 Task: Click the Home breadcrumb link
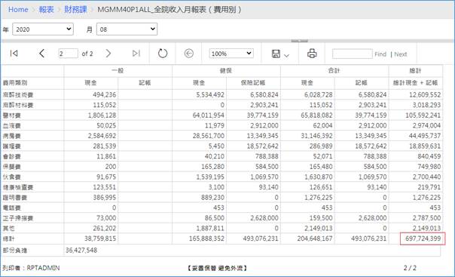click(18, 10)
